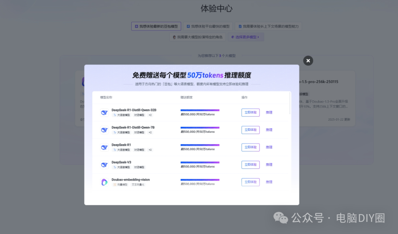Click remaining tokens text for DeepSeek-R1
This screenshot has width=398, height=234.
(x=198, y=149)
